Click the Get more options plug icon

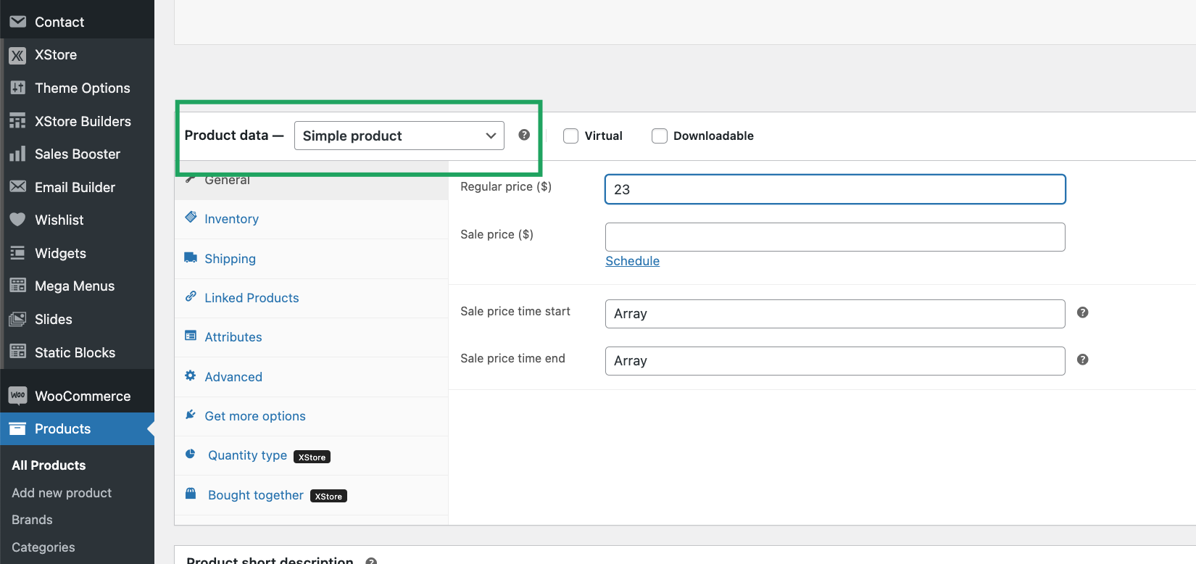[191, 415]
